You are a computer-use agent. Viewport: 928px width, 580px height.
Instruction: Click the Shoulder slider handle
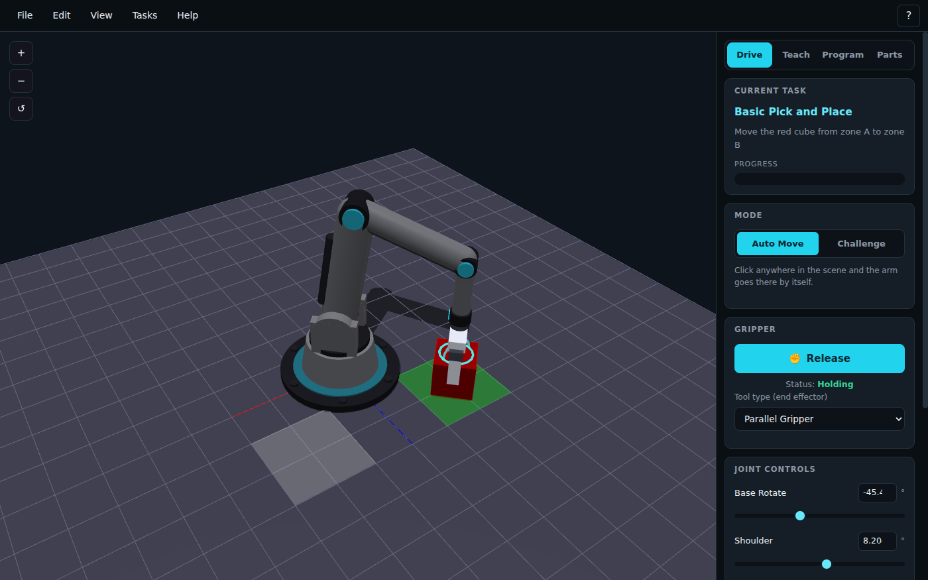tap(827, 564)
